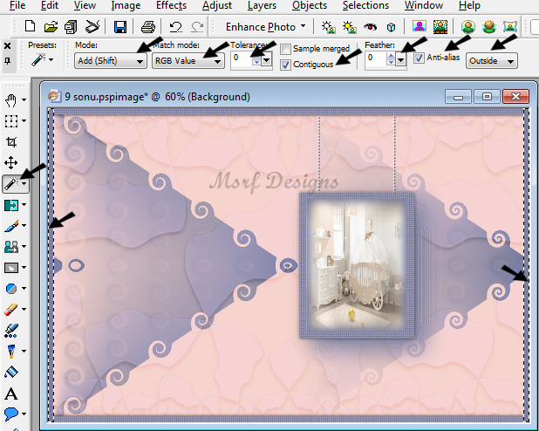Toggle the Anti-alias checkbox
Viewport: 539px width, 431px height.
[x=419, y=58]
